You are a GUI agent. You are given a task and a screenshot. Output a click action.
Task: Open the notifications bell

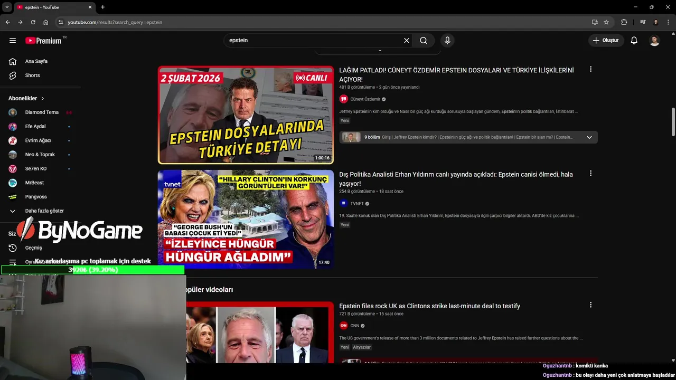[634, 40]
